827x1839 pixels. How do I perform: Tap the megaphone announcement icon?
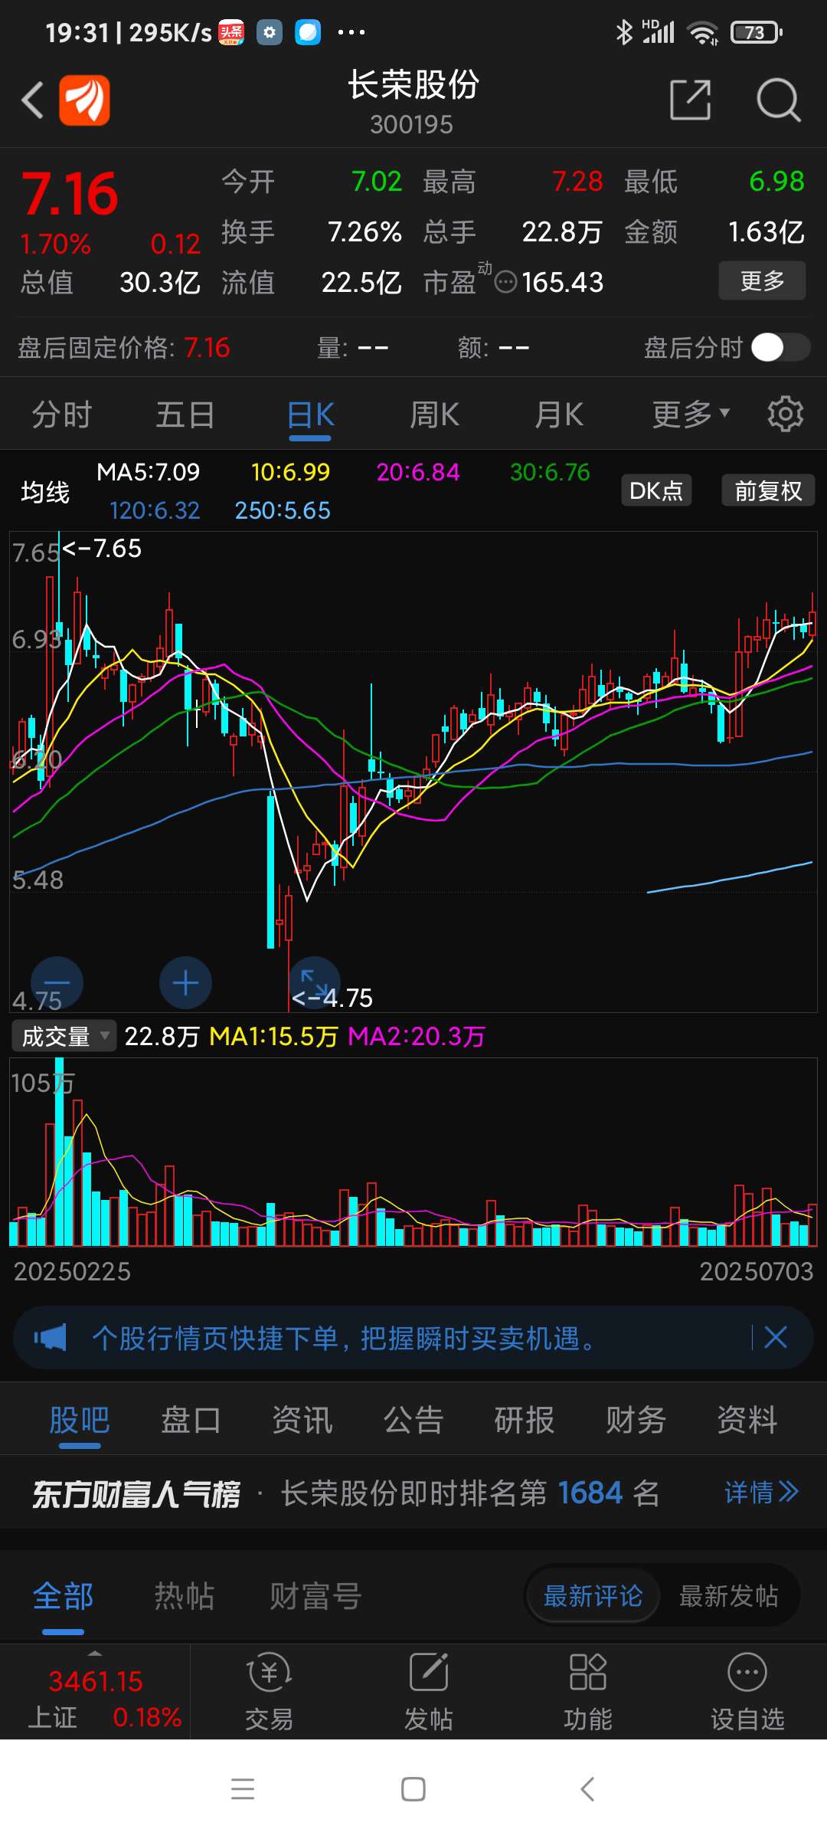point(51,1338)
